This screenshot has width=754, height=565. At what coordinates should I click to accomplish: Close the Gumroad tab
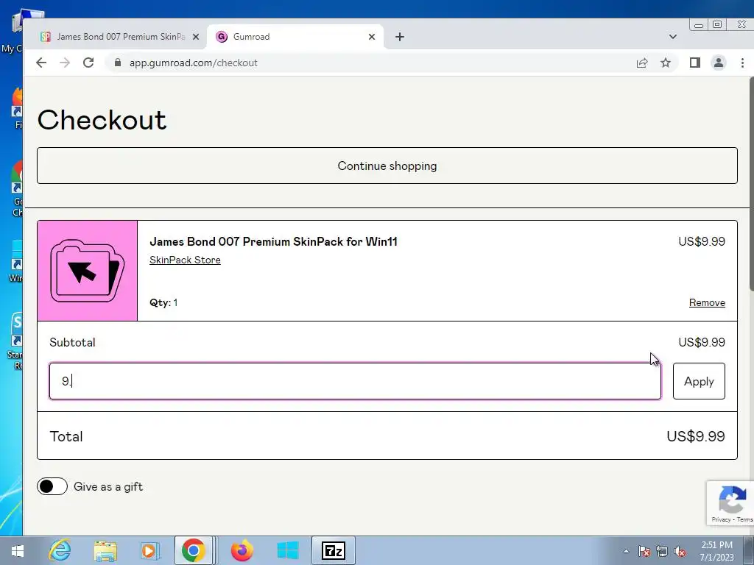point(372,37)
